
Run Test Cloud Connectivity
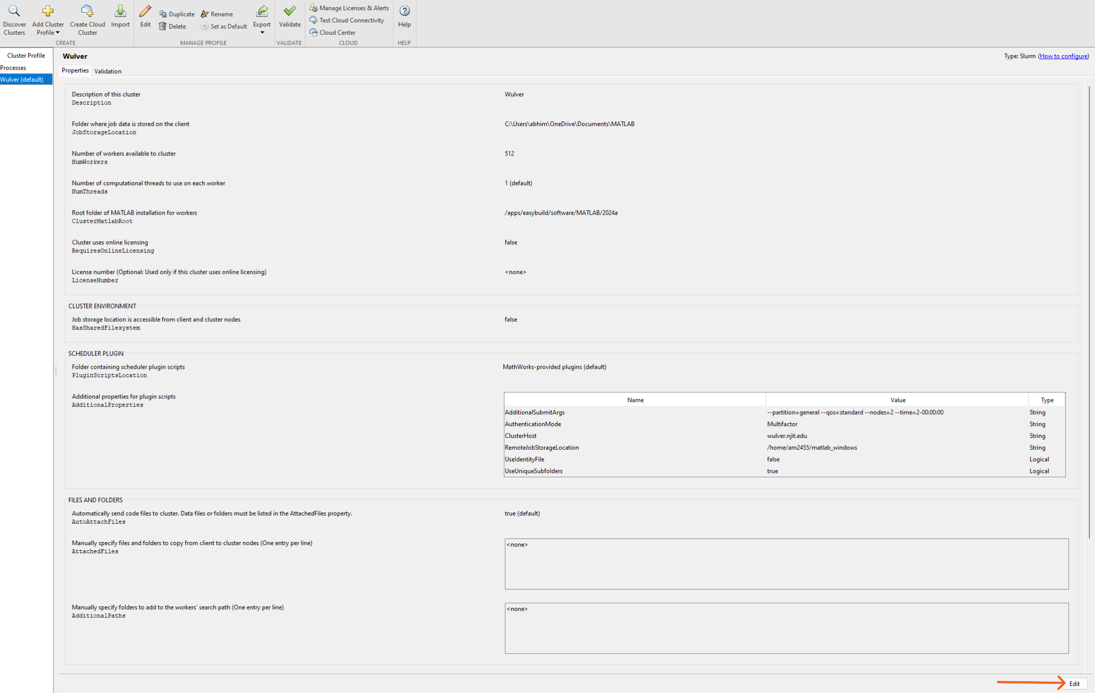pos(347,20)
